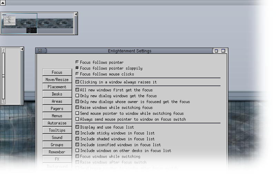The image size is (276, 181).
Task: Toggle Display and use focus list
Action: point(77,127)
